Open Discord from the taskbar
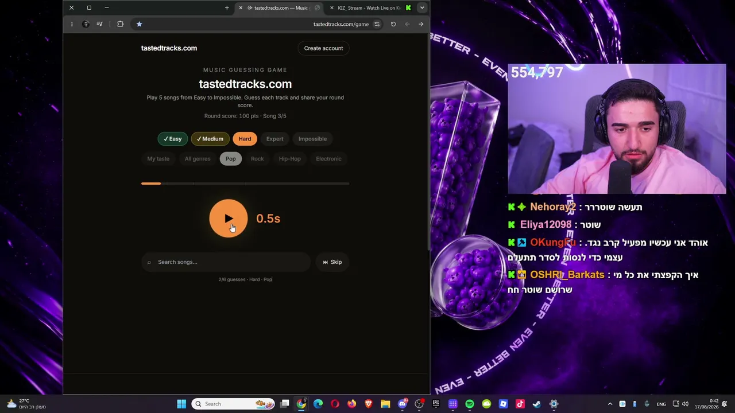This screenshot has height=413, width=735. pyautogui.click(x=403, y=404)
